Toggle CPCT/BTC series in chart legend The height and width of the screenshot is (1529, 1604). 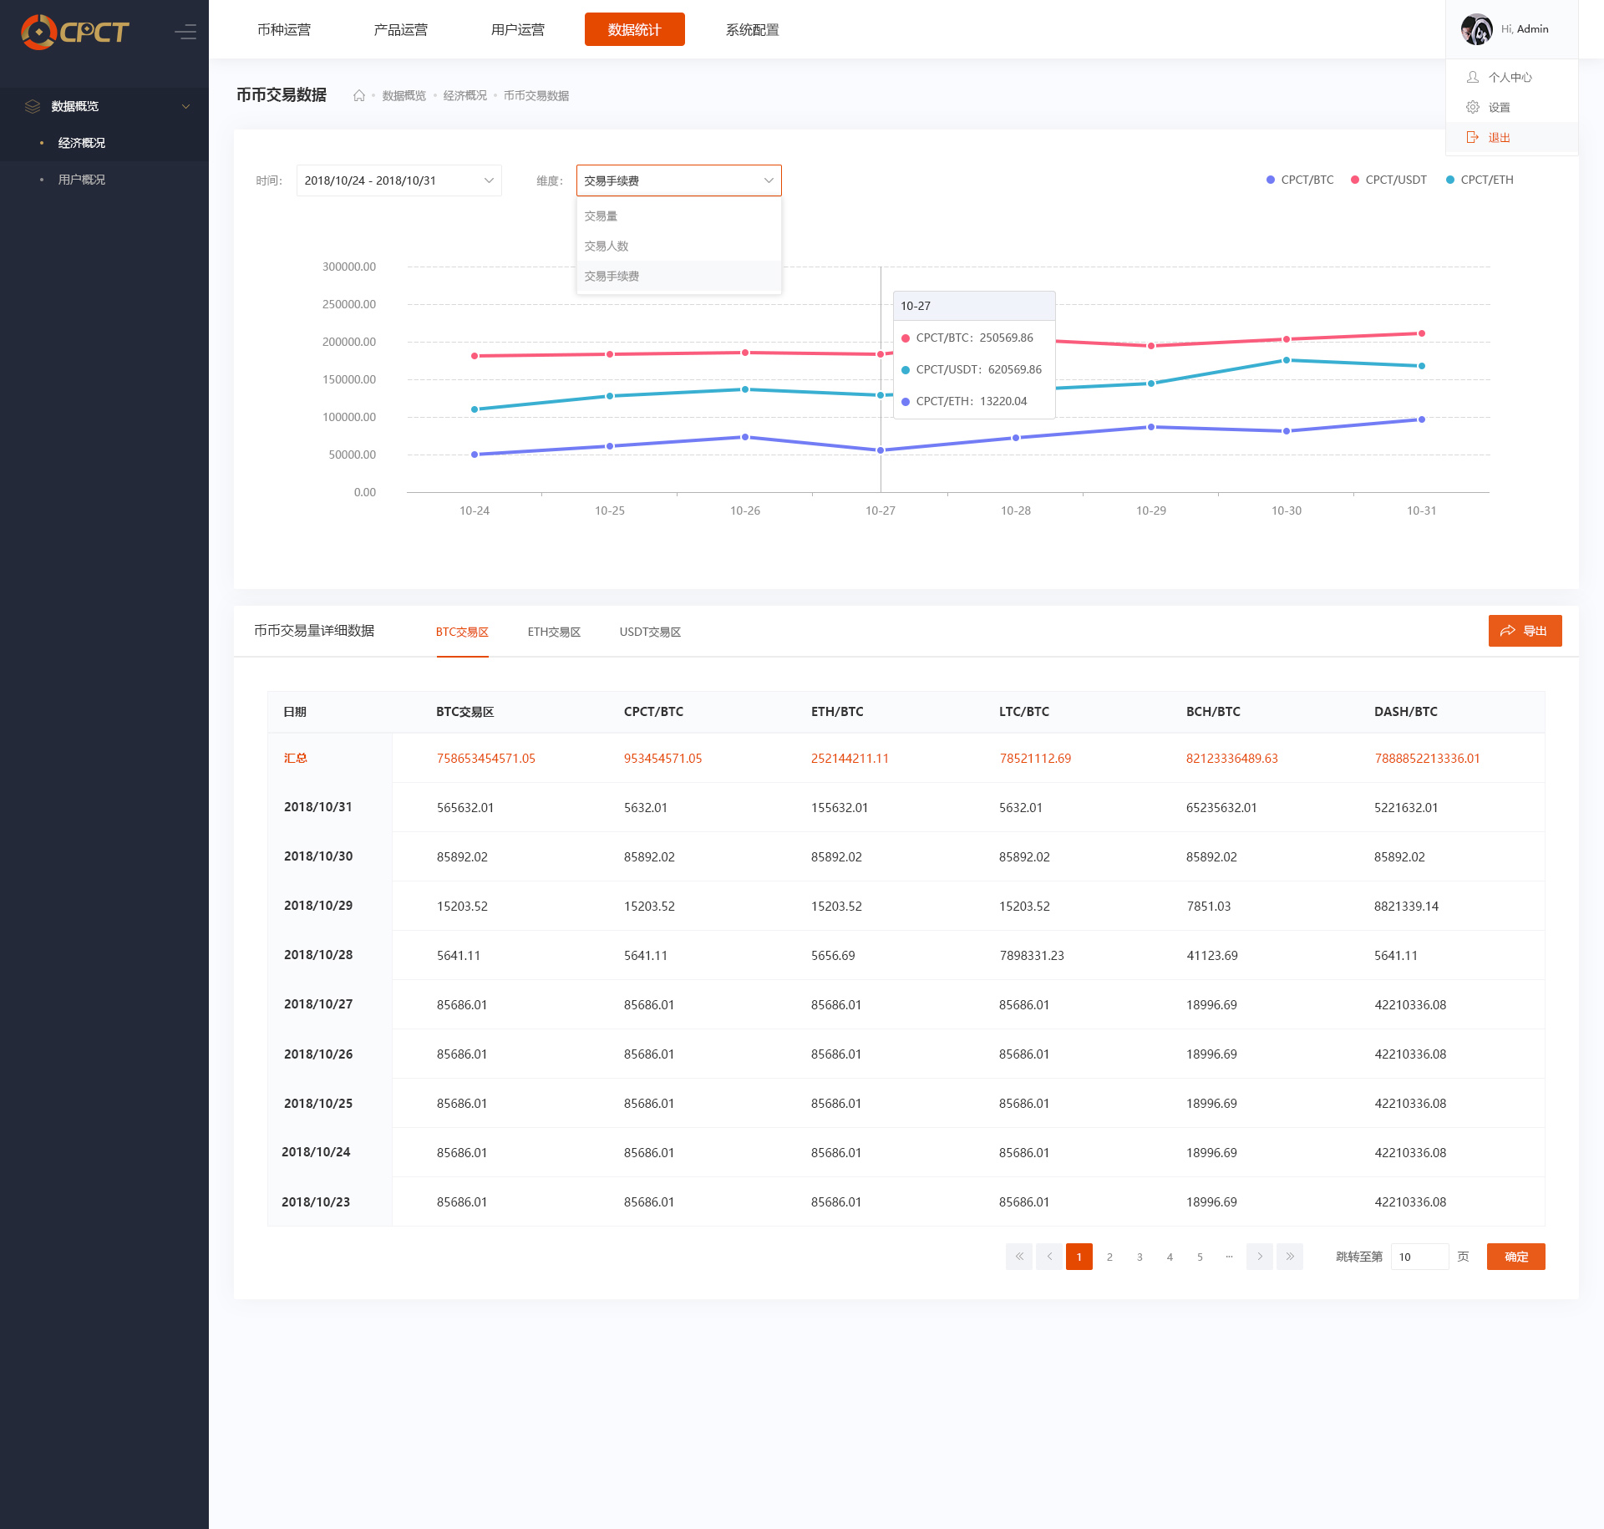pyautogui.click(x=1300, y=180)
